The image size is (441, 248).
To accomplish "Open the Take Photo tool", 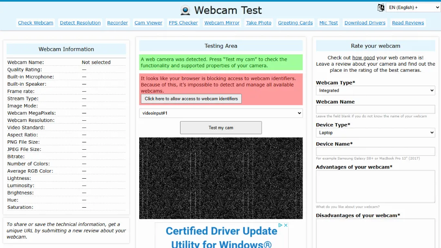I will (x=258, y=22).
